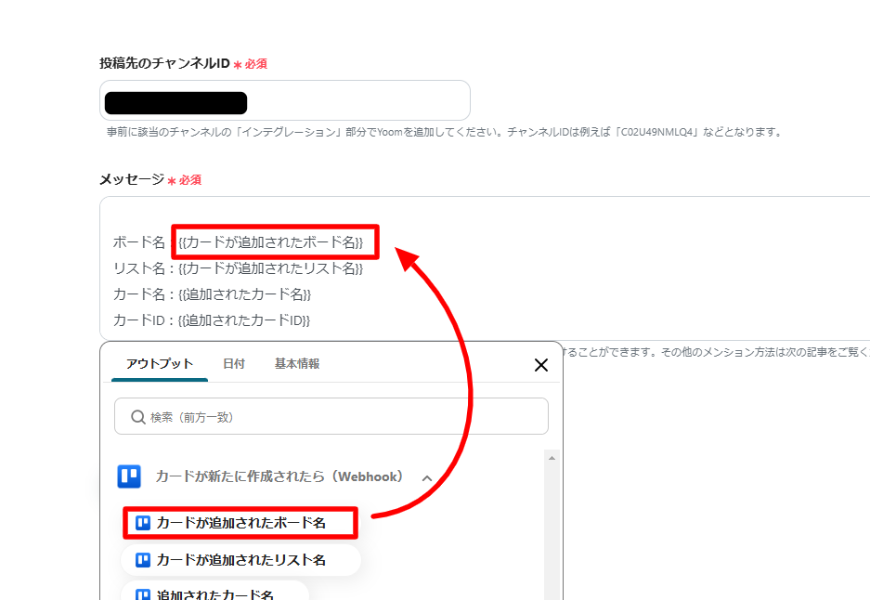
Task: Select the カードが追加されたリスト名 output item
Action: tap(240, 559)
